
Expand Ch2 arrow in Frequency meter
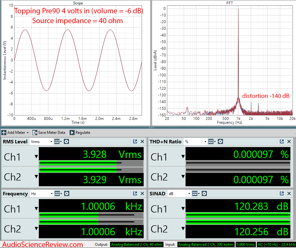(x=36, y=229)
